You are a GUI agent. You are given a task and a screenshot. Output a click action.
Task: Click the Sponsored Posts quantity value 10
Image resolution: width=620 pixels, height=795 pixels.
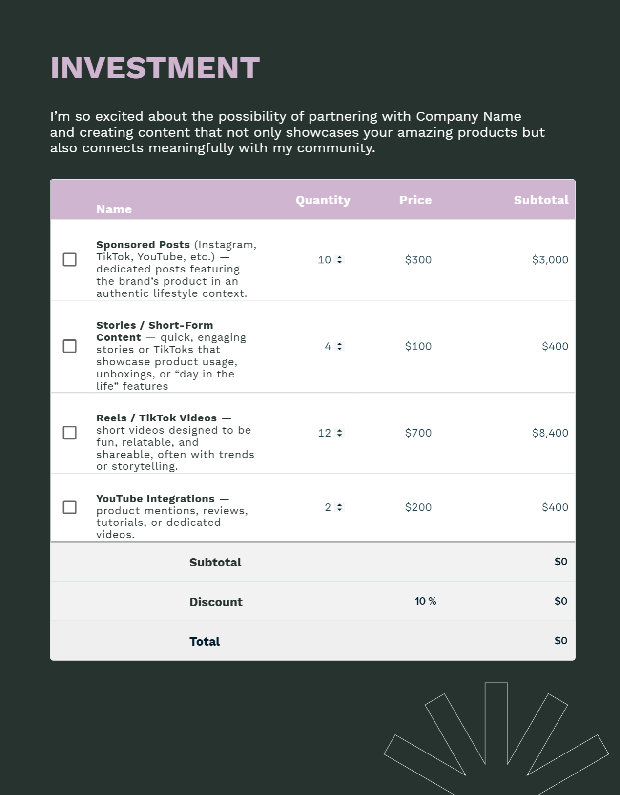(x=324, y=260)
